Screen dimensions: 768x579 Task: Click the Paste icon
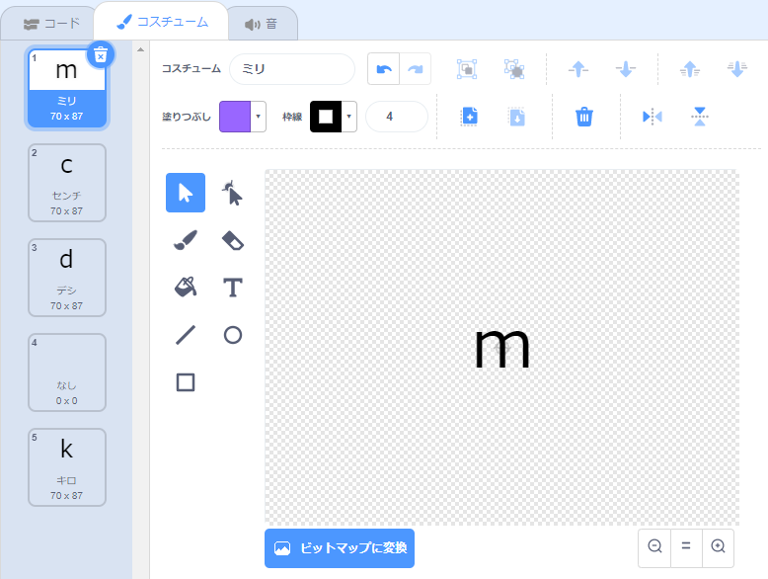click(516, 117)
